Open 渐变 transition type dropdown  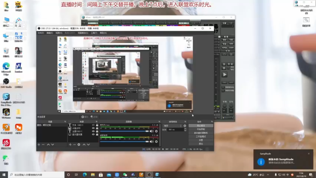tap(173, 126)
